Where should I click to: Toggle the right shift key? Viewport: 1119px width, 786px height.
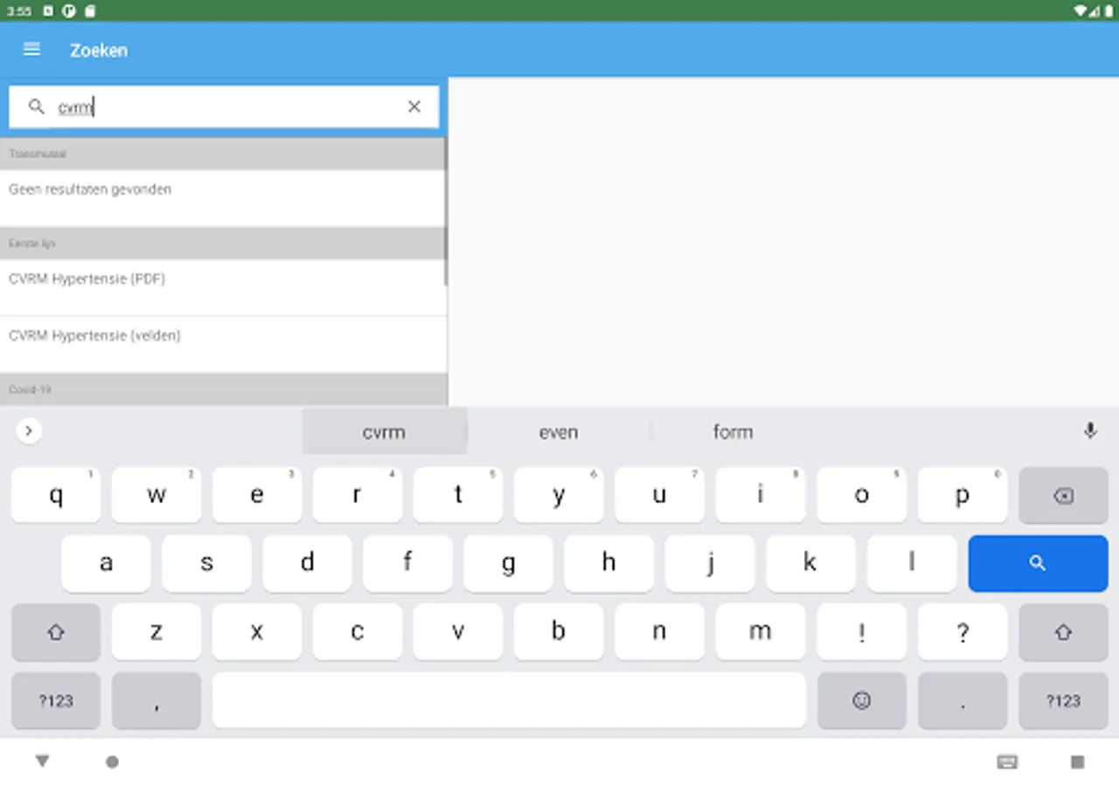pos(1063,632)
